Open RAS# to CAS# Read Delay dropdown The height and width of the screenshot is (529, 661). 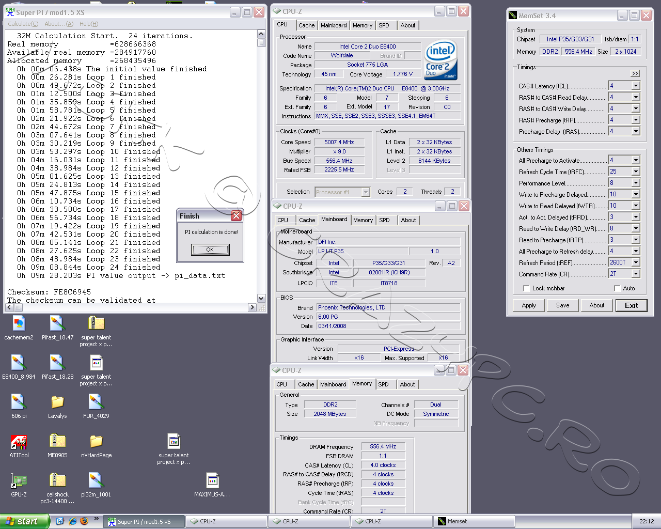pyautogui.click(x=636, y=97)
